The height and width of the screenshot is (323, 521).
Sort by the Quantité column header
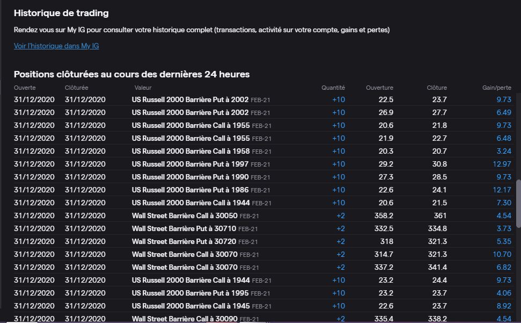pos(333,88)
